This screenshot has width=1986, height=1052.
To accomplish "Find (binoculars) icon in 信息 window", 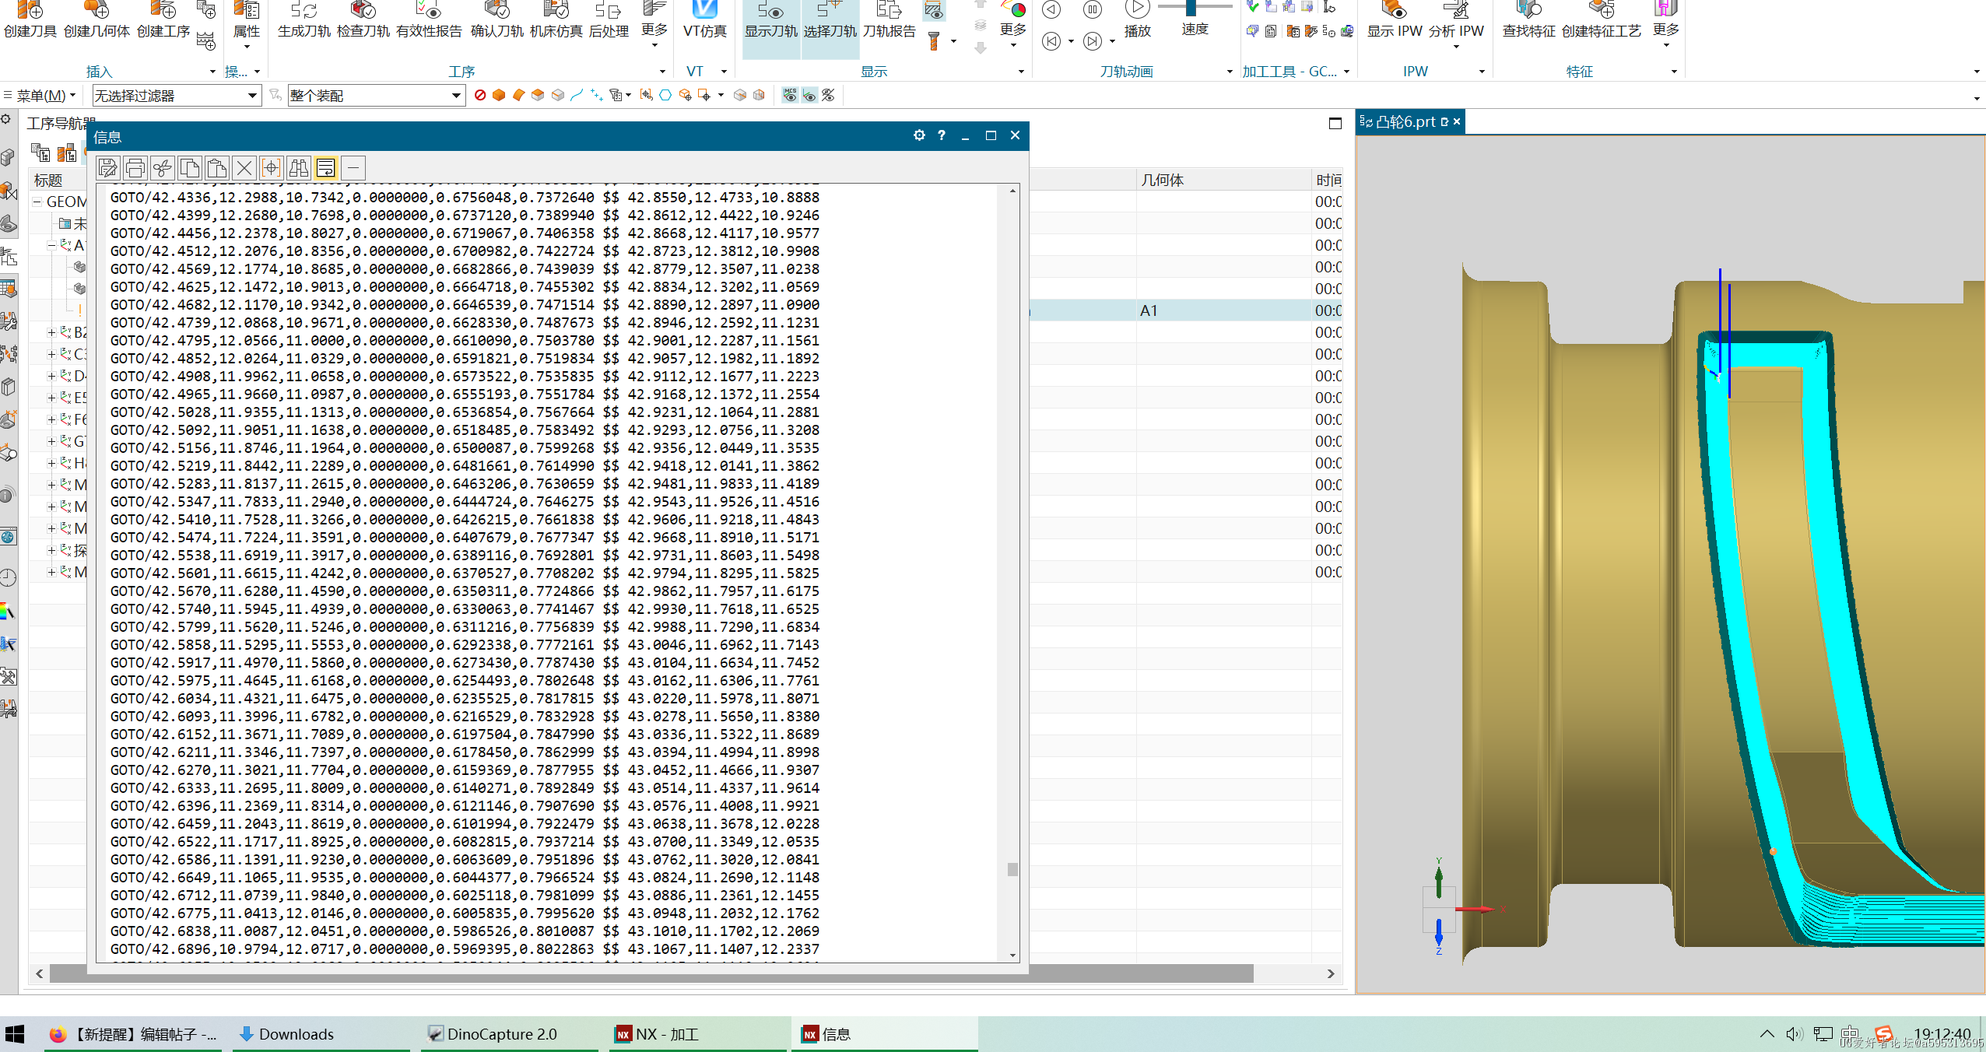I will click(299, 168).
